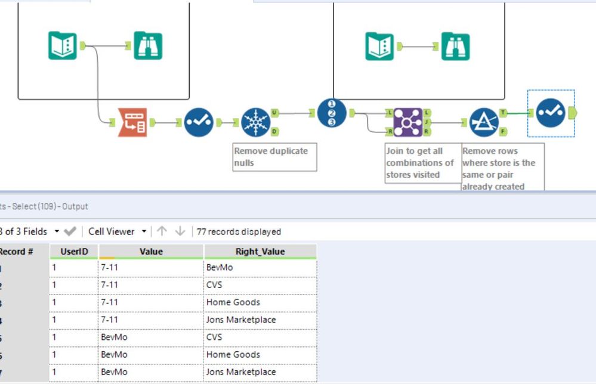Click the 'Join to get all combinations' annotation

point(423,163)
